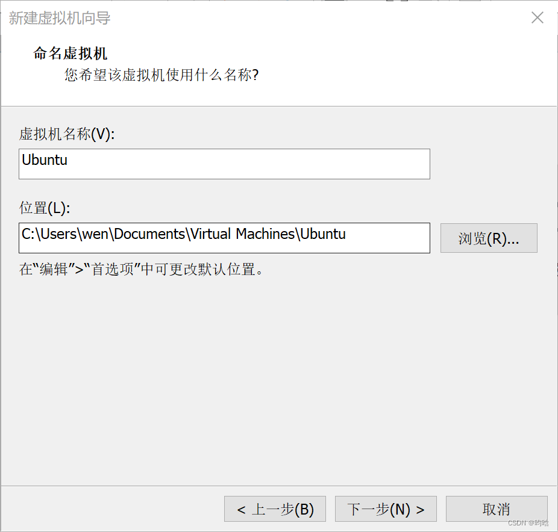
Task: Click inside the 虚拟机名称 input field
Action: click(x=224, y=164)
